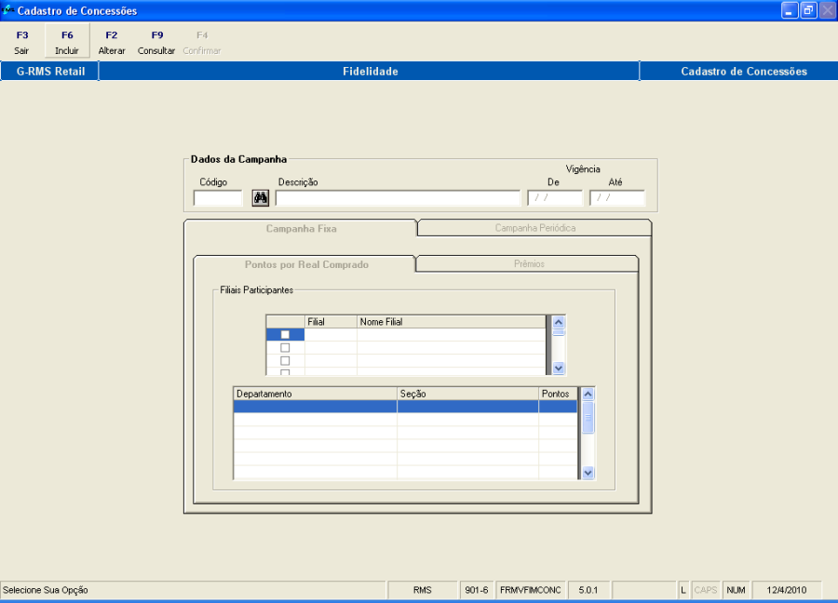Click the Departamento grid scroll-up arrow
838x603 pixels.
[x=588, y=395]
